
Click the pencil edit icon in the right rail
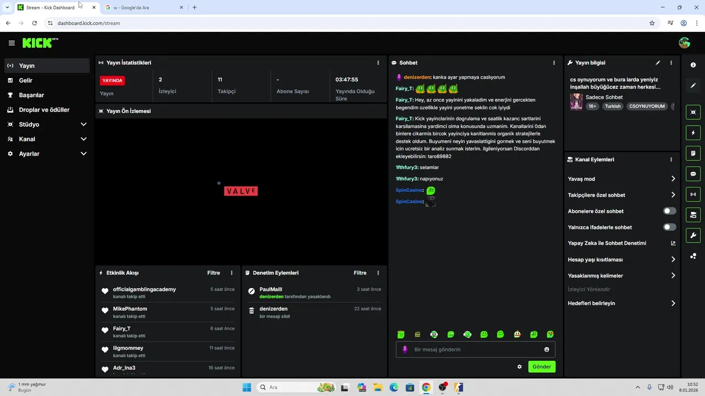click(x=693, y=85)
